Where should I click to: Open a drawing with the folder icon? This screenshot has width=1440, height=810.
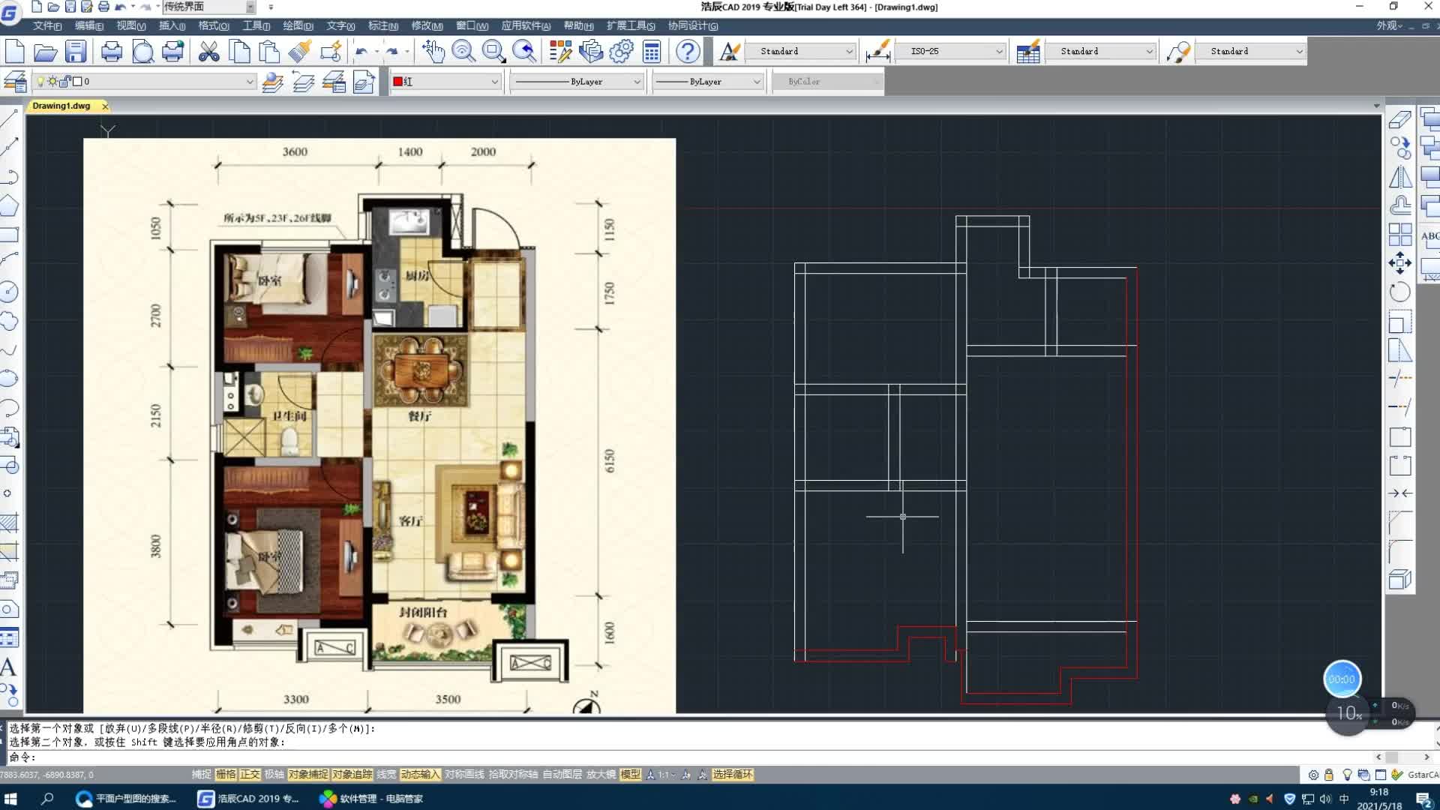coord(45,52)
